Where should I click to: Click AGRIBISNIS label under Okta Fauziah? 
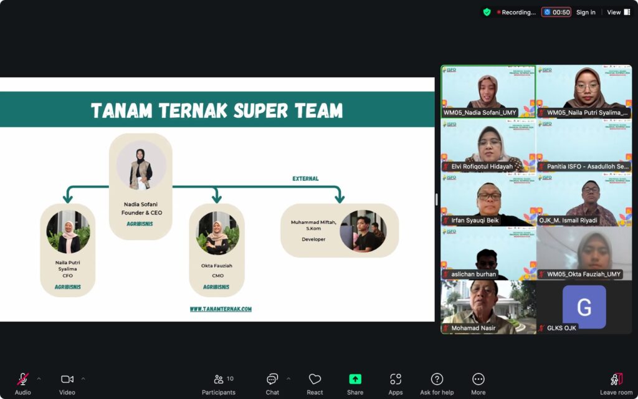[x=216, y=287]
